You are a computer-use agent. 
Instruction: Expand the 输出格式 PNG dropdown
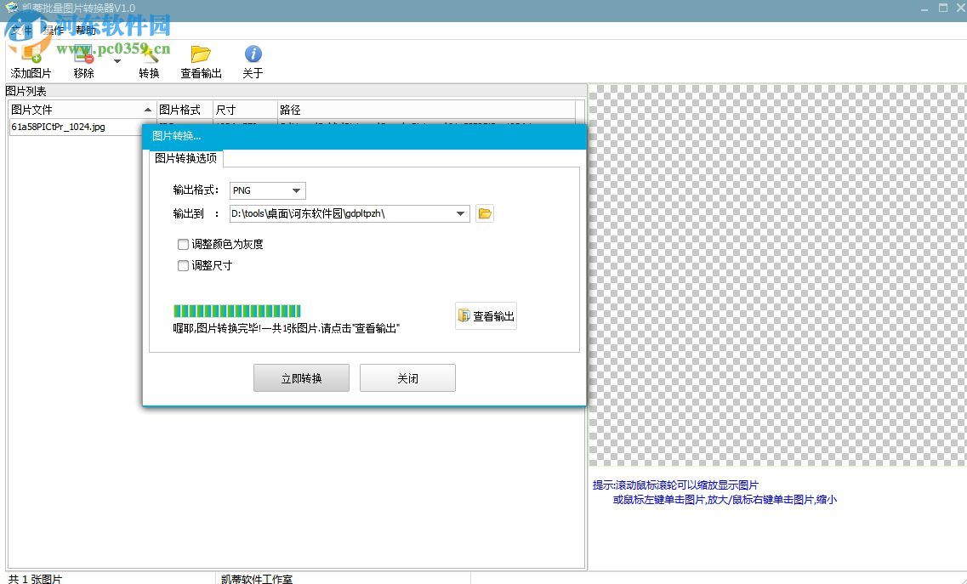(x=296, y=190)
